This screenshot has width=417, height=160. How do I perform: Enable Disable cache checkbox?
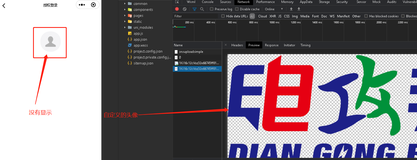(x=237, y=9)
